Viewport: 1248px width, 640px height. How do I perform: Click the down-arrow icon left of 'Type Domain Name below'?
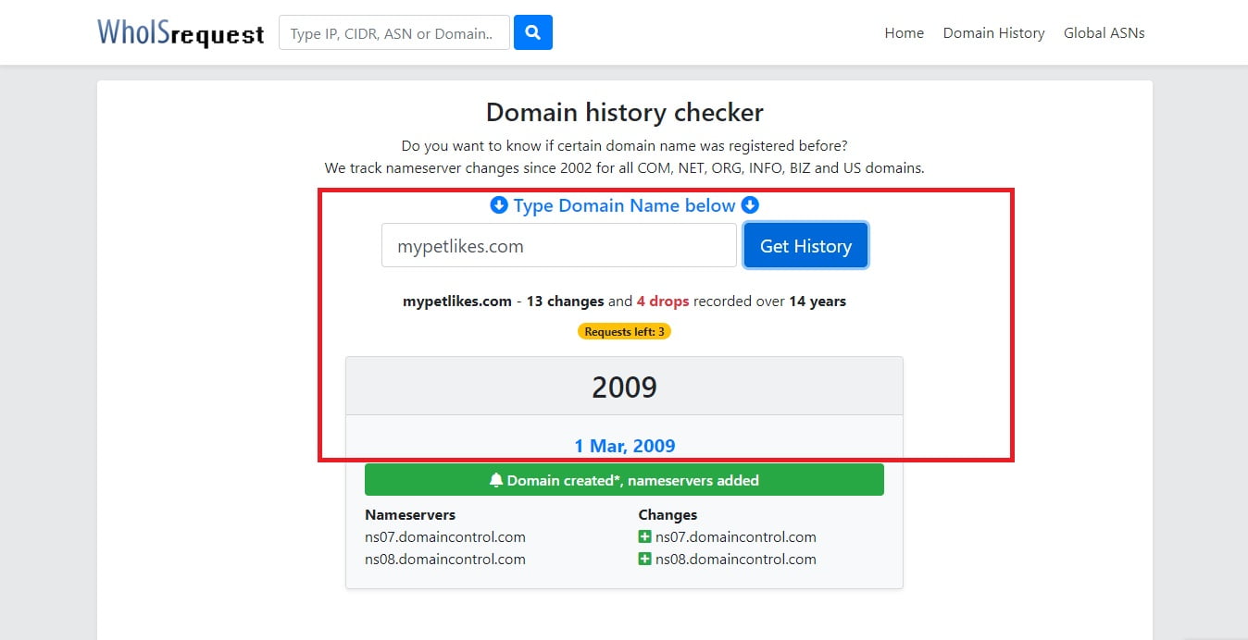point(498,205)
